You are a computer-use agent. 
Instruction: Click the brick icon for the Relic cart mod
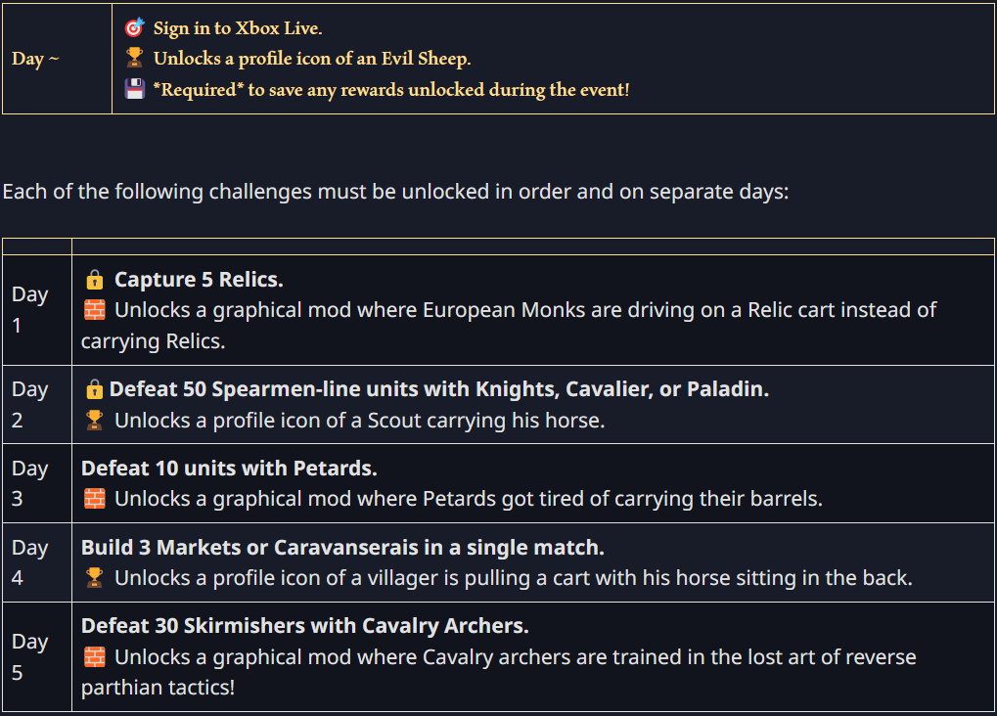pos(95,310)
